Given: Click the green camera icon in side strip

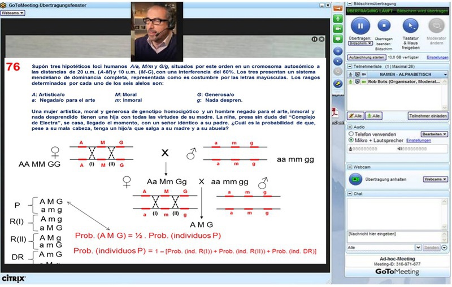Looking at the screenshot, I should click(338, 28).
